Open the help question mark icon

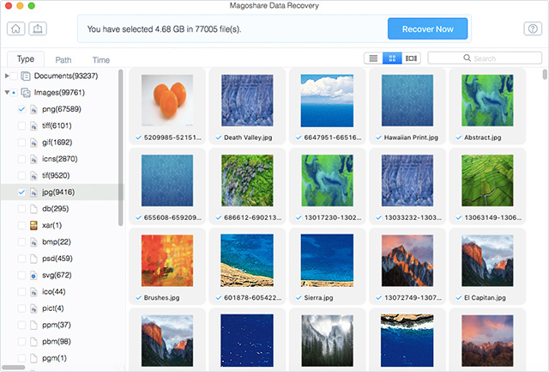531,28
